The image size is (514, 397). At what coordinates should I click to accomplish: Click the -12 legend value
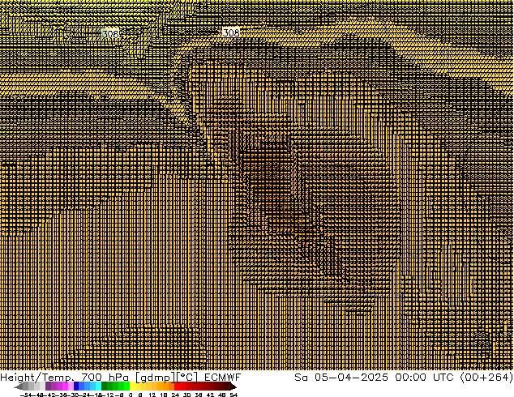pyautogui.click(x=110, y=395)
